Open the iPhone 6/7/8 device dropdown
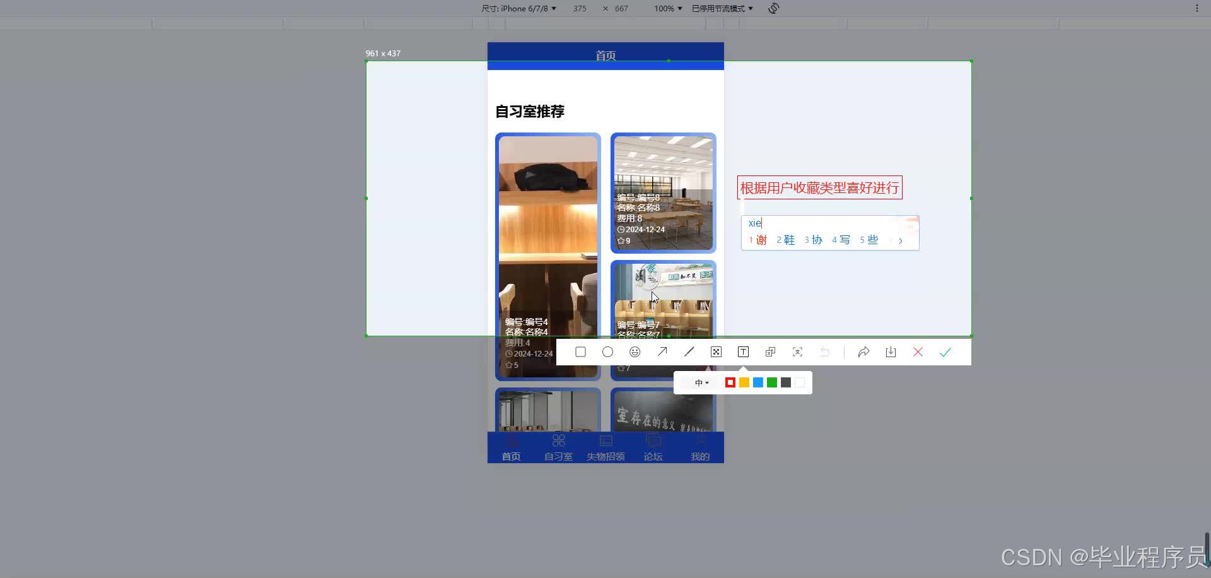This screenshot has width=1211, height=578. pos(518,8)
